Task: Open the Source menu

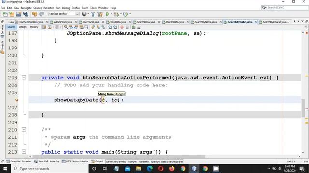Action: pos(38,8)
